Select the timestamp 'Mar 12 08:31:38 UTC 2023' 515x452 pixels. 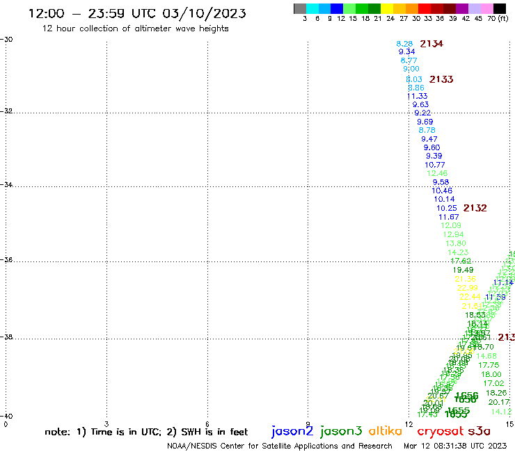tap(455, 446)
